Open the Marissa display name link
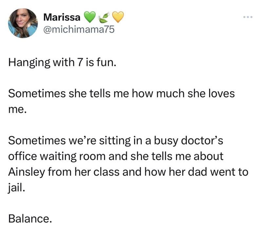Viewport: 262px width, 231px height. pyautogui.click(x=62, y=16)
